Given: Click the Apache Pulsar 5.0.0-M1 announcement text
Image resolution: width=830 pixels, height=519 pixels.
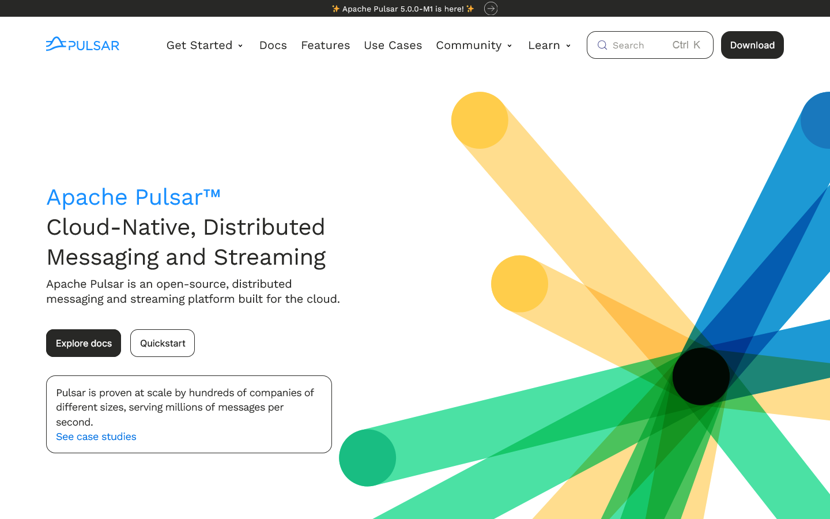Looking at the screenshot, I should (403, 9).
